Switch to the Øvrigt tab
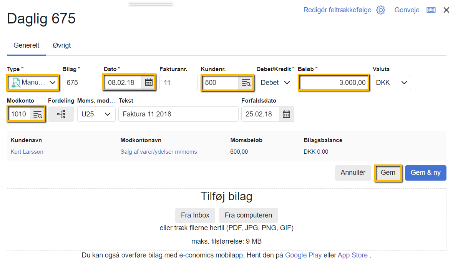Image resolution: width=458 pixels, height=264 pixels. coord(61,45)
